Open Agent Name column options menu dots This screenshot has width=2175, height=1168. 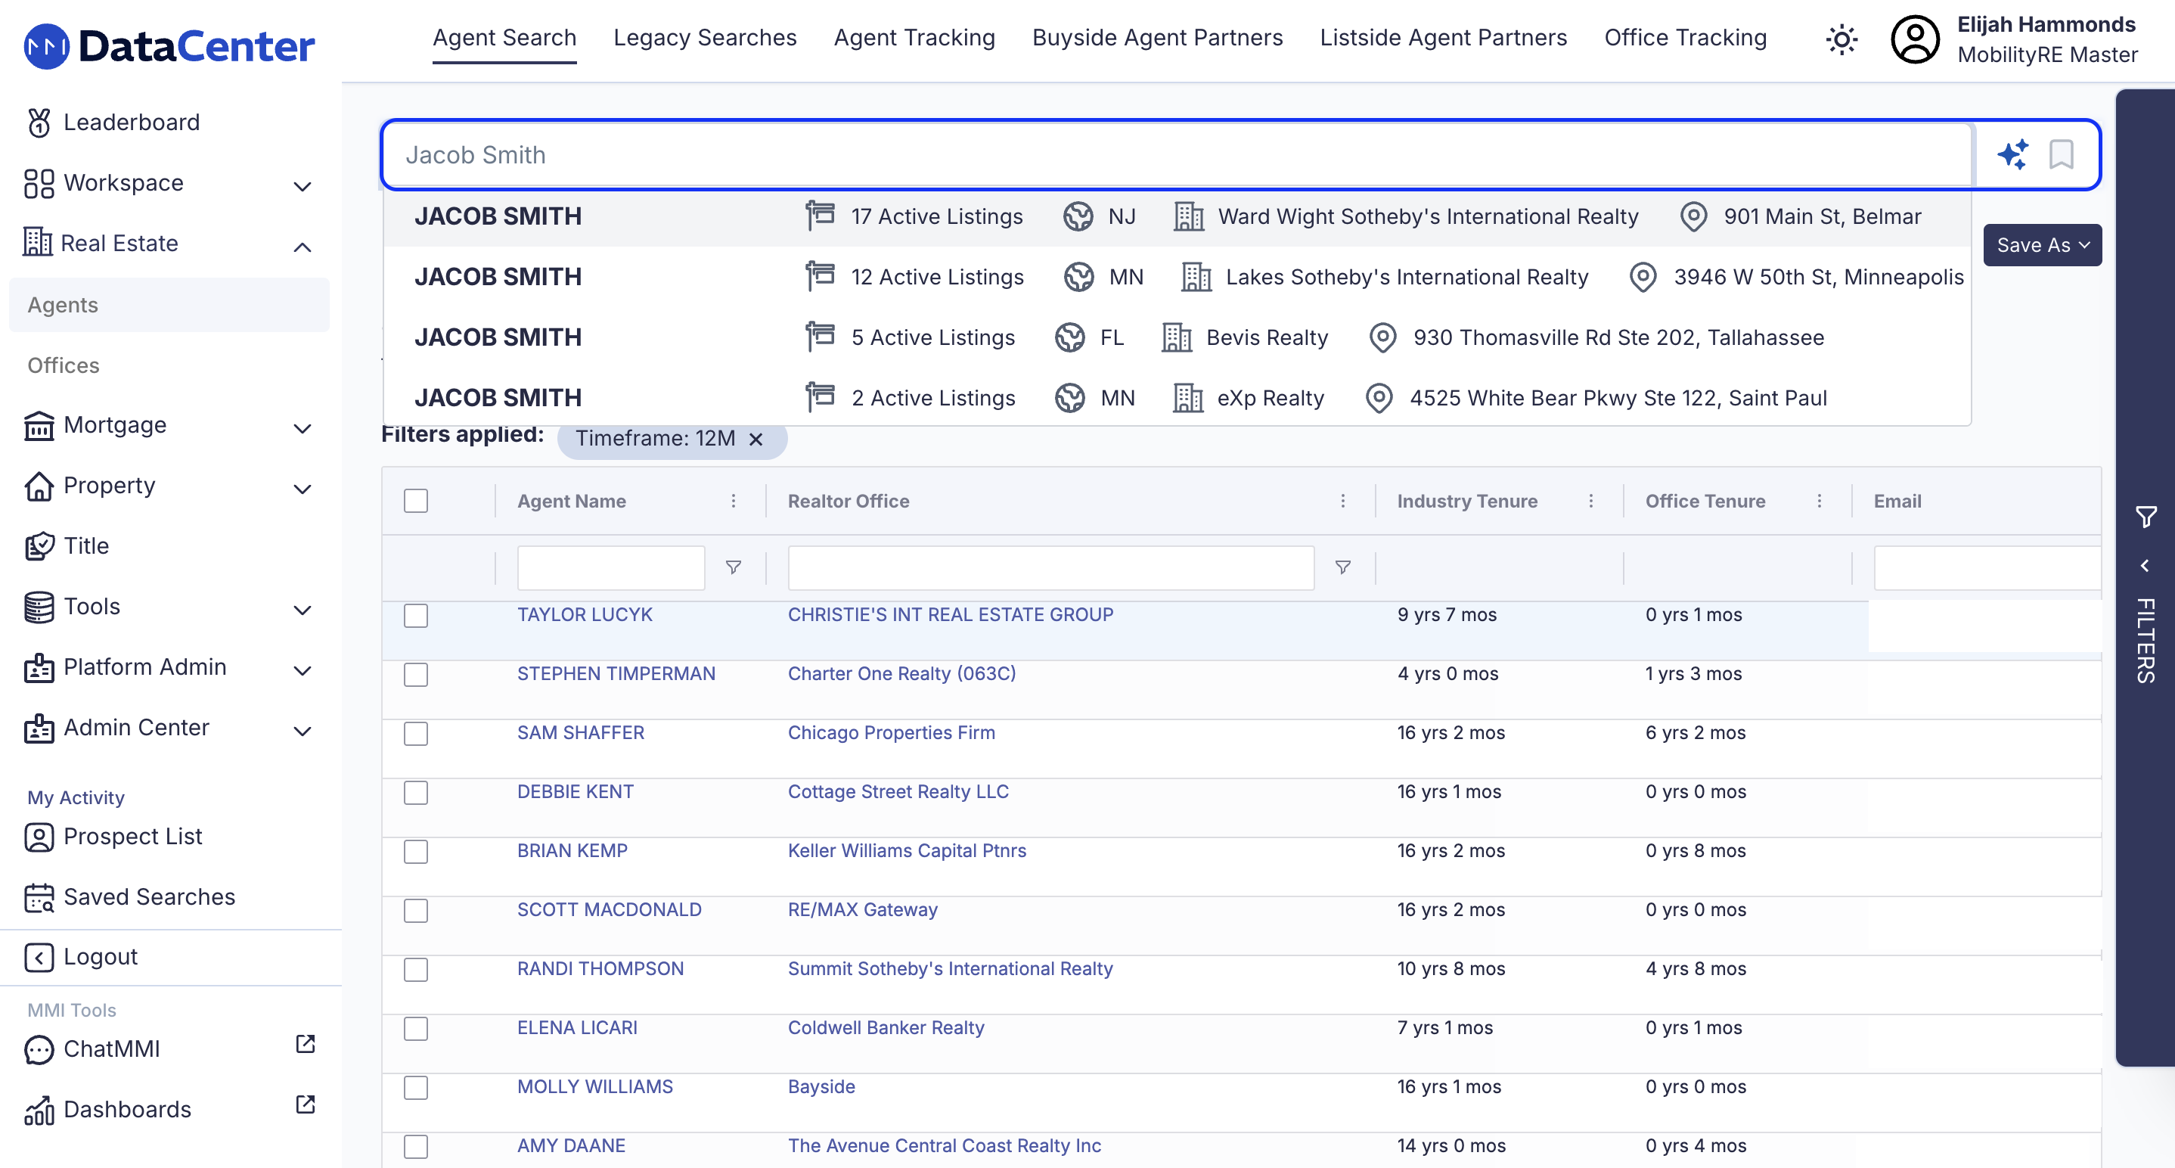pos(734,501)
